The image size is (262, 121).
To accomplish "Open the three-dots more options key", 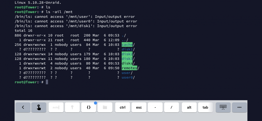I will 239,107.
